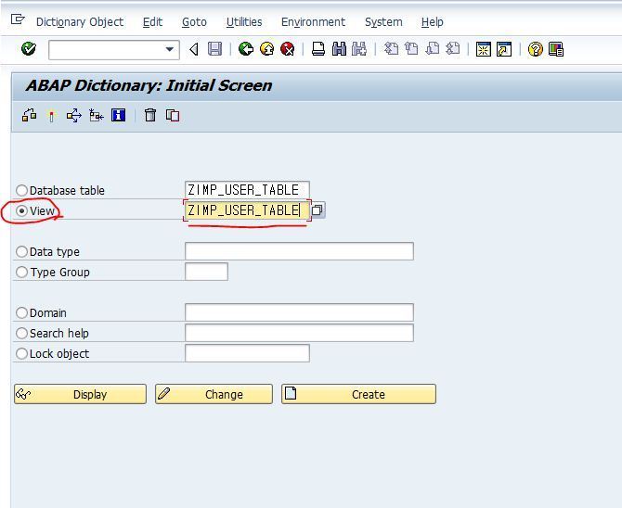This screenshot has width=622, height=508.
Task: Click the Type Group input field
Action: (206, 272)
